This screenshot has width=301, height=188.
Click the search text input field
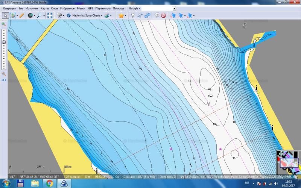(157, 8)
